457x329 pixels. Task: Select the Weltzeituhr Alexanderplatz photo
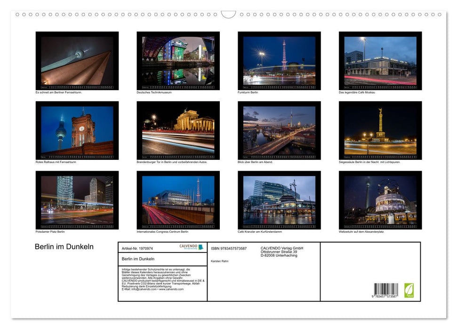click(x=381, y=200)
